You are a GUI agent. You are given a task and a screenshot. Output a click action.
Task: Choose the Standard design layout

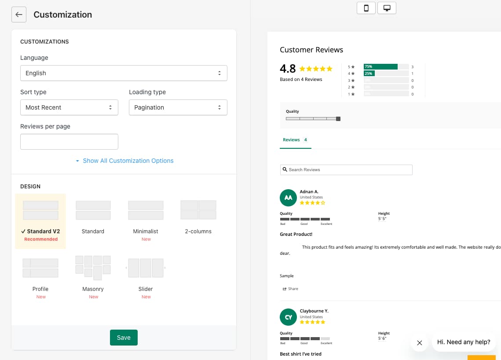click(93, 217)
